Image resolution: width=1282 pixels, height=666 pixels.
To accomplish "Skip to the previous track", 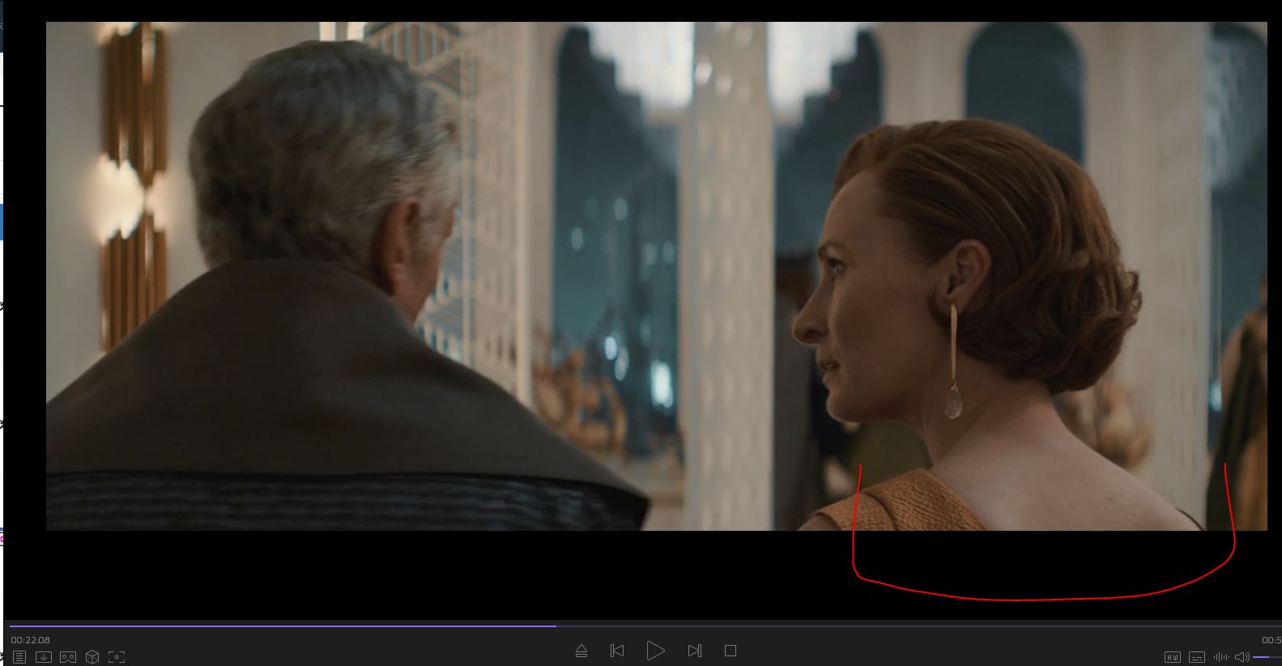I will point(617,651).
